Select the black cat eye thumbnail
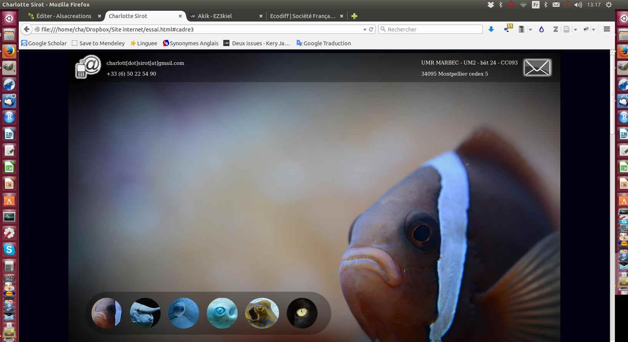The height and width of the screenshot is (342, 628). click(302, 313)
